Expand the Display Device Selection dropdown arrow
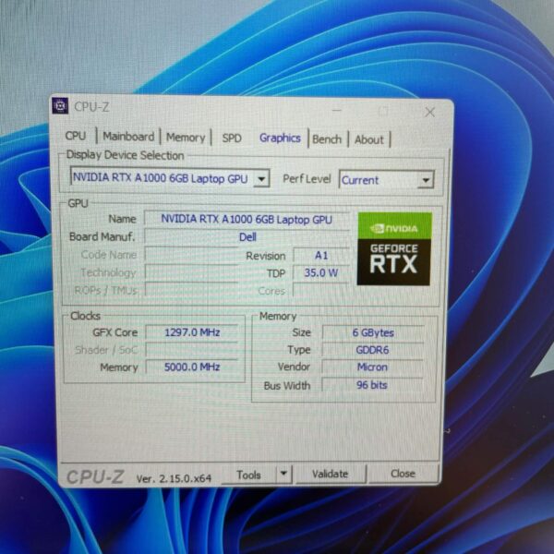Viewport: 554px width, 554px height. (261, 179)
